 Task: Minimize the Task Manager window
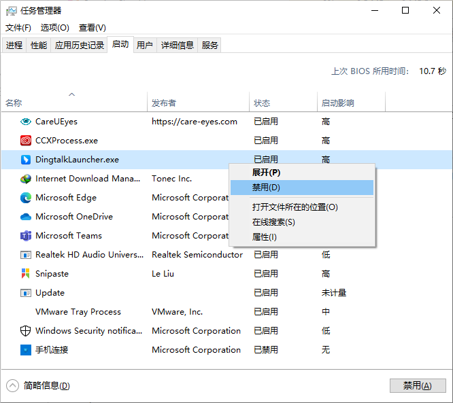click(x=375, y=11)
